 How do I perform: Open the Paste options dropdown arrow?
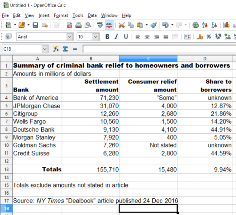[147, 25]
